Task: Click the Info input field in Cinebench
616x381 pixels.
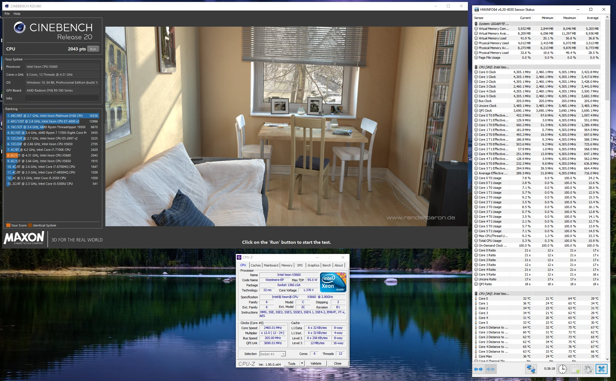Action: (62, 98)
